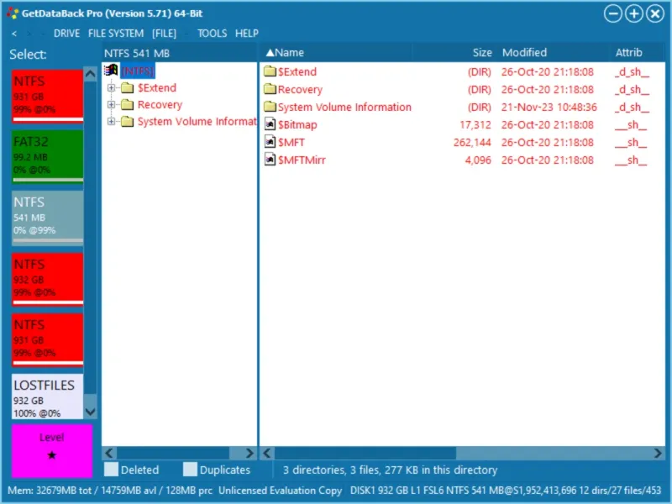Click System Volume Information folder icon in tree
The image size is (672, 504).
pyautogui.click(x=128, y=122)
